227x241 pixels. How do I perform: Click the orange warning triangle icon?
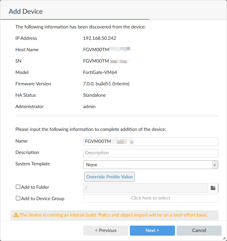16,215
